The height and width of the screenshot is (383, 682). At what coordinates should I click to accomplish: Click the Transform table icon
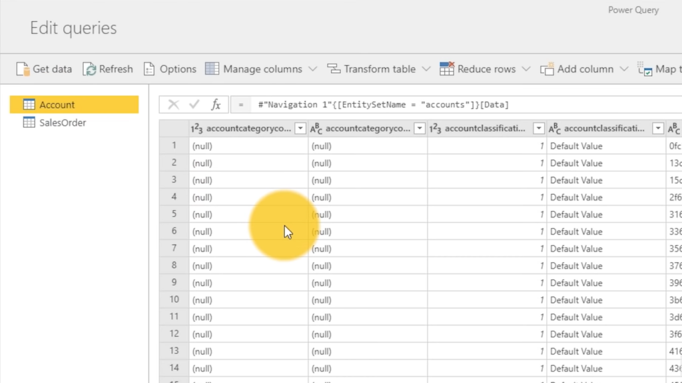(x=332, y=68)
